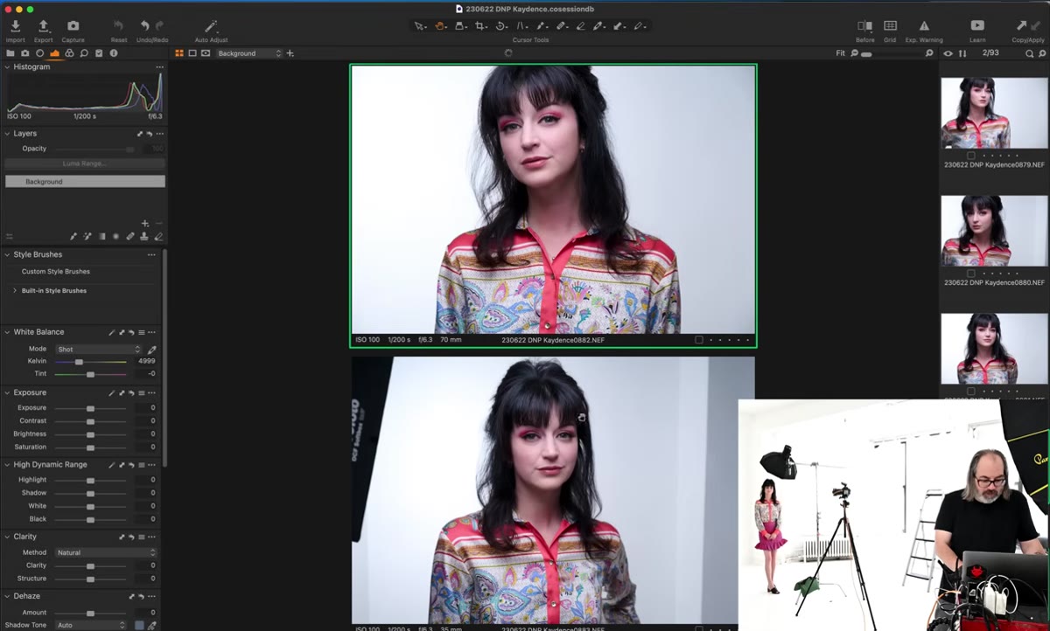The height and width of the screenshot is (631, 1050).
Task: Click Custom Style Brushes entry
Action: click(x=56, y=272)
